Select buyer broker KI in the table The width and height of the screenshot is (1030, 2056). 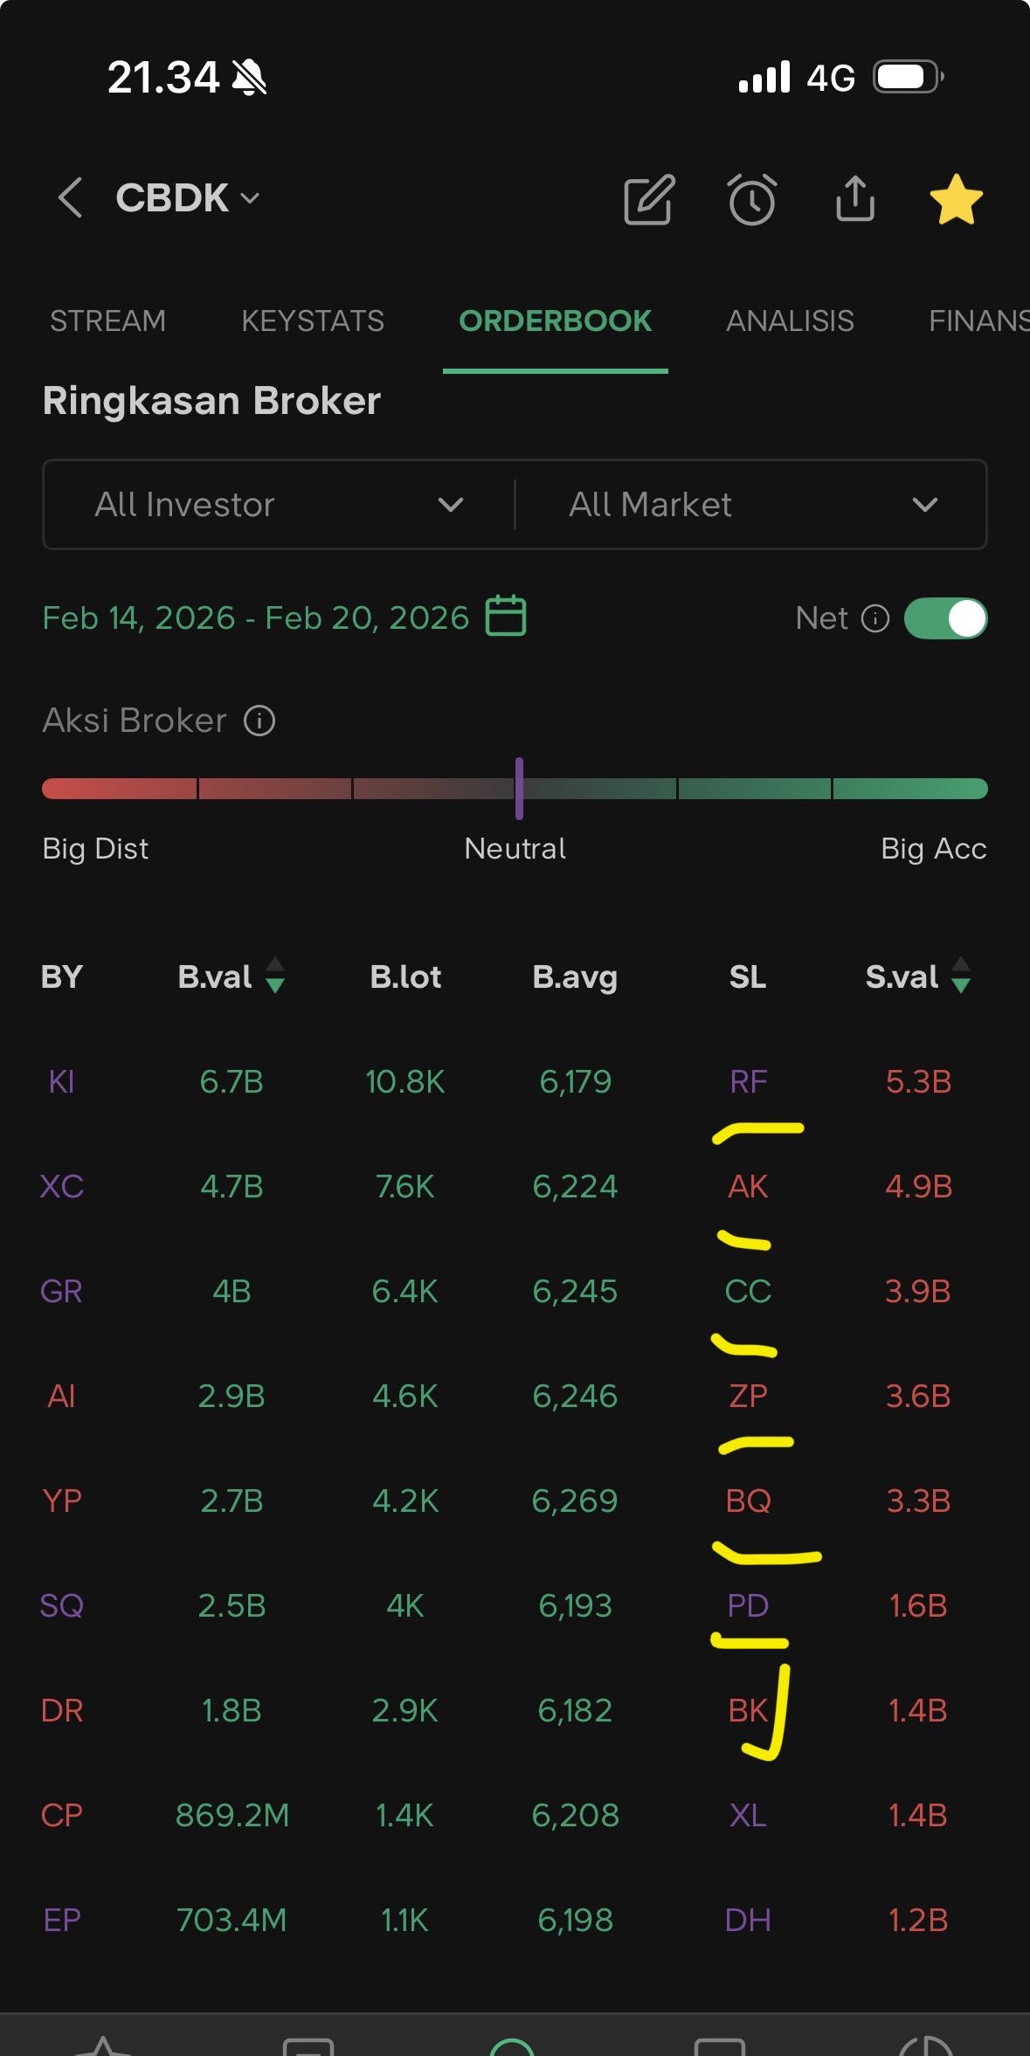click(61, 1082)
